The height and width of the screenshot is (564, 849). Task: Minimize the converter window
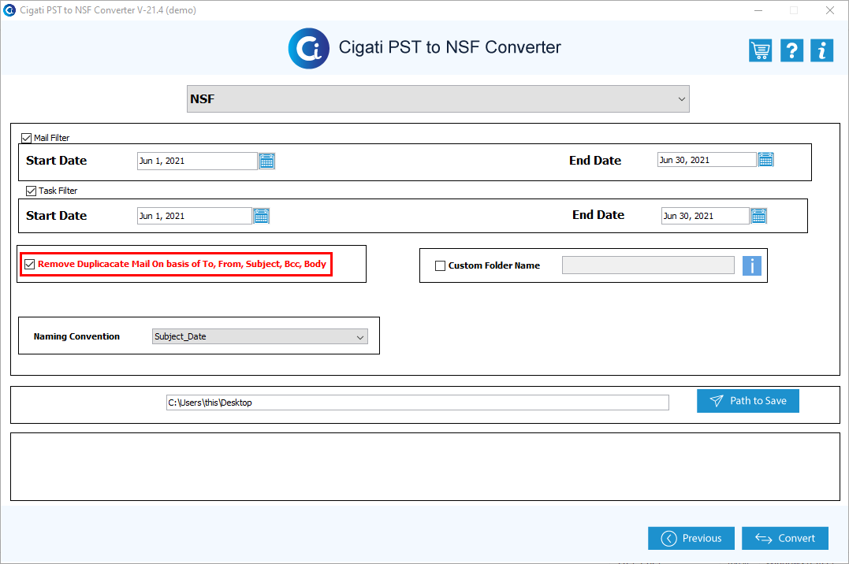(758, 10)
